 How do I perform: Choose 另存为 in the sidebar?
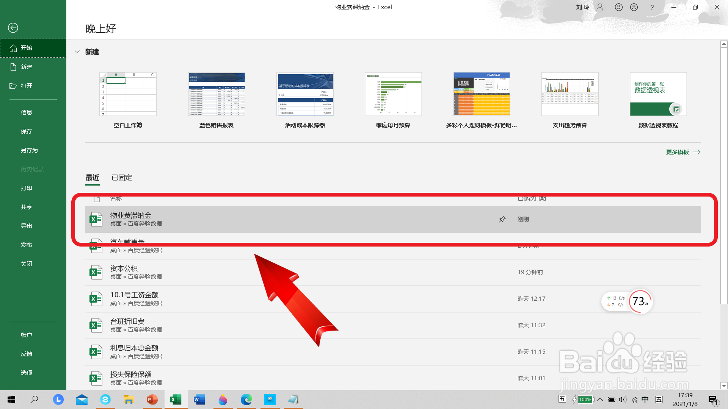[33, 150]
